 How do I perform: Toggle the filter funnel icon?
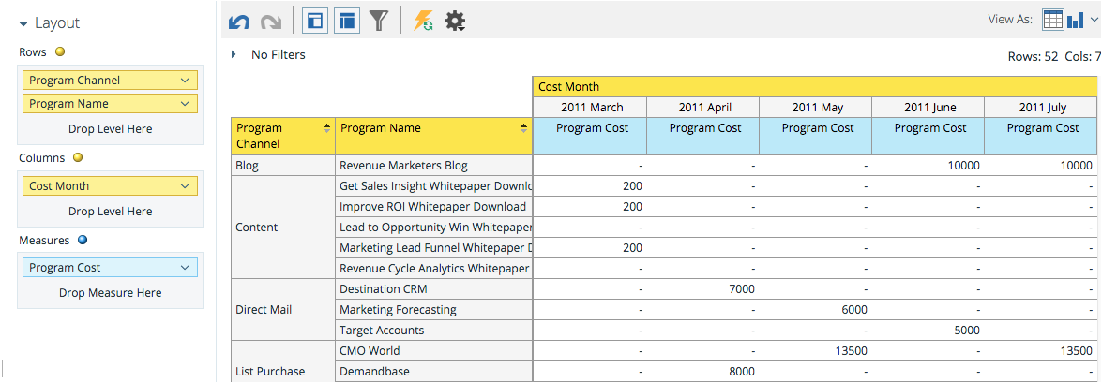[x=379, y=21]
